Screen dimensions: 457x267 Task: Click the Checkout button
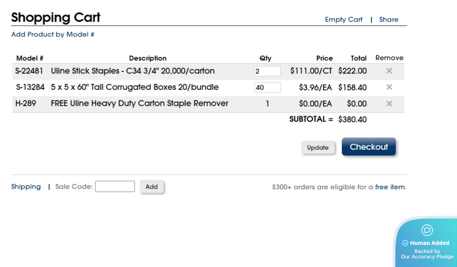(x=369, y=147)
